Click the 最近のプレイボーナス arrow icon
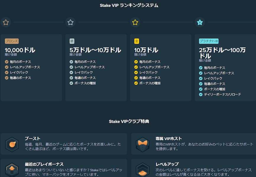Viewport: 256px width, 177px height. pos(12,170)
